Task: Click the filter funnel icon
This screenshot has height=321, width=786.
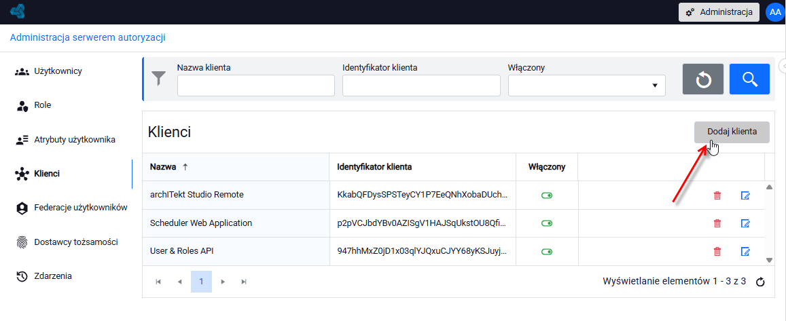Action: click(158, 79)
